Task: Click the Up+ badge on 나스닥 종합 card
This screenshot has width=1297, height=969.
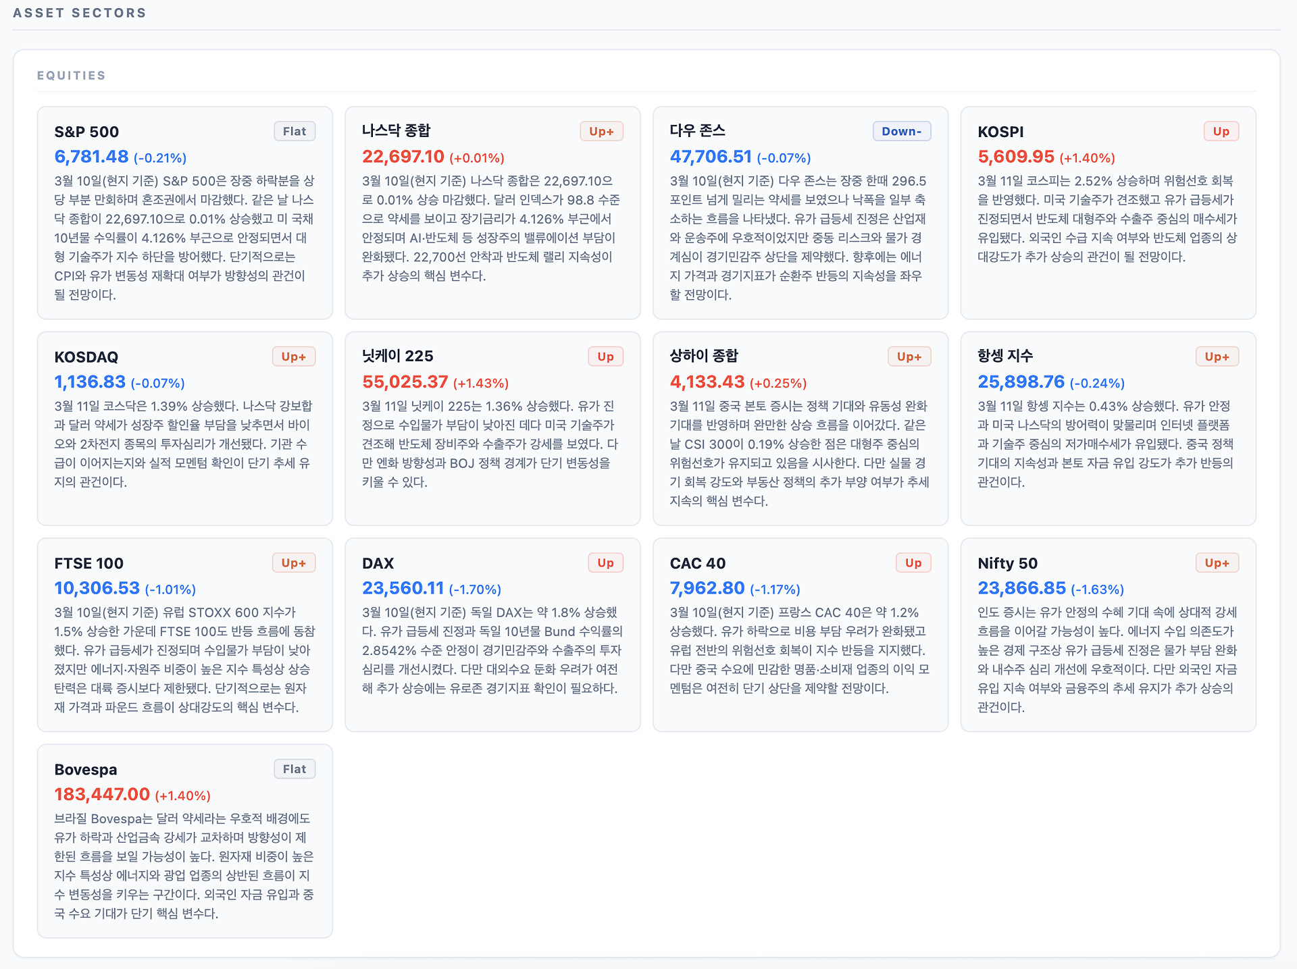Action: pos(601,131)
